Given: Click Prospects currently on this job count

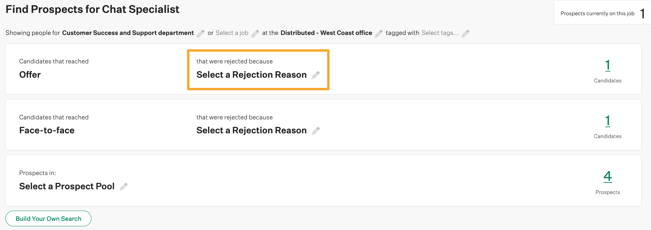Looking at the screenshot, I should coord(643,14).
